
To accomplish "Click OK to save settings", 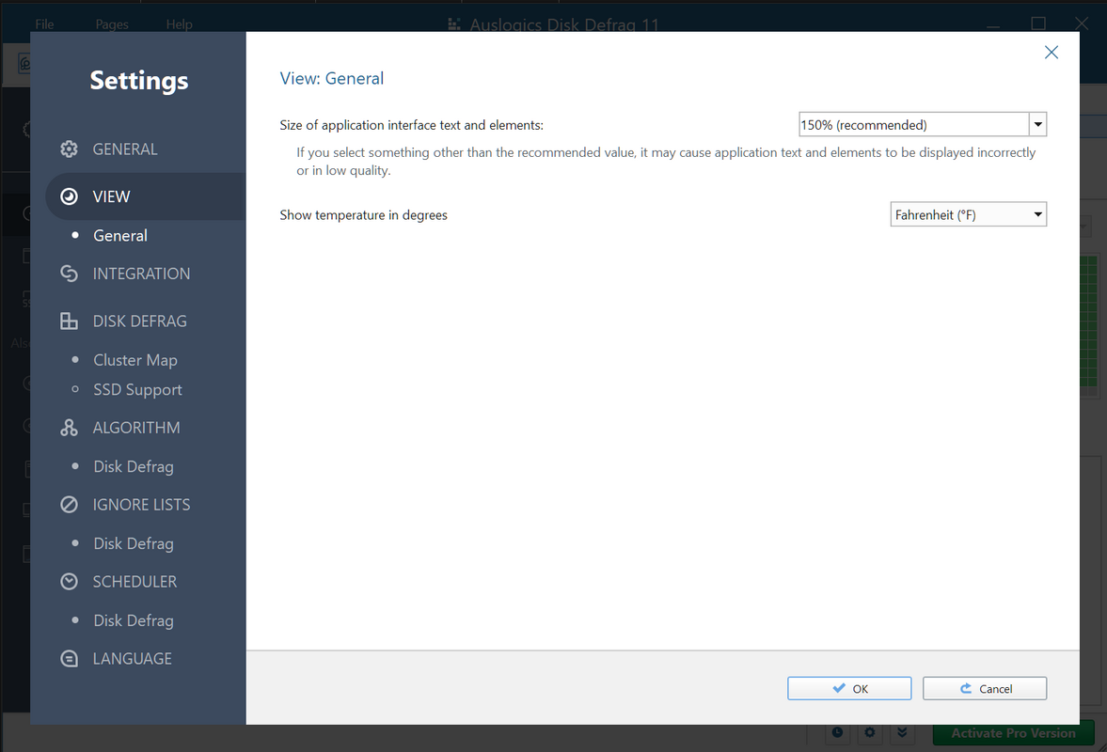I will pyautogui.click(x=849, y=688).
